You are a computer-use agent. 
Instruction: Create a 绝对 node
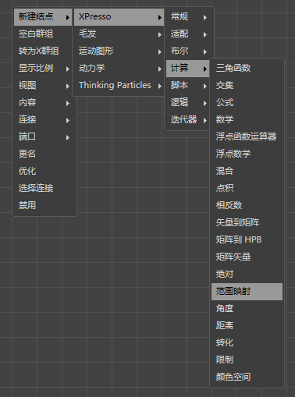(x=247, y=274)
